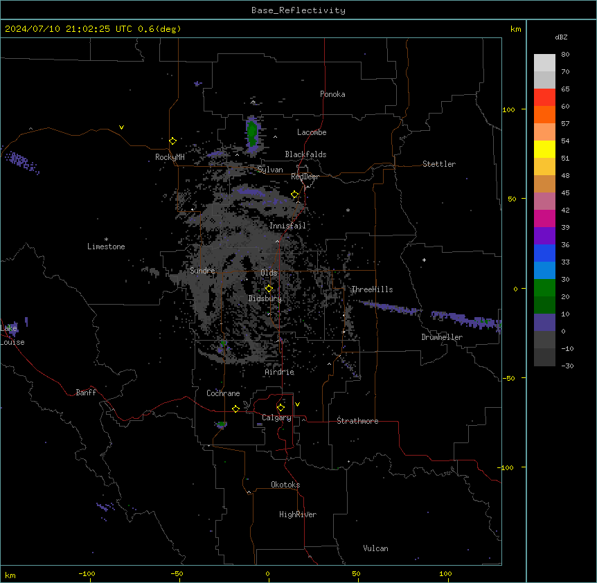Click the Drumheller city label
Viewport: 597px width, 583px height.
(x=442, y=337)
